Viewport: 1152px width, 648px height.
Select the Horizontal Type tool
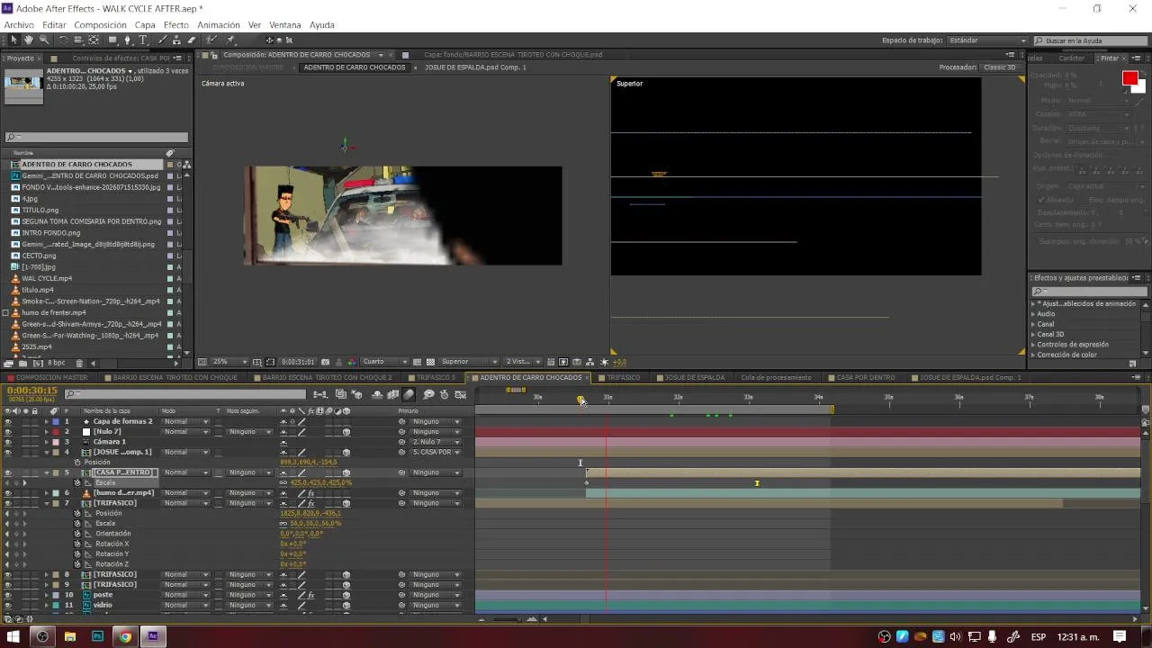pos(143,40)
